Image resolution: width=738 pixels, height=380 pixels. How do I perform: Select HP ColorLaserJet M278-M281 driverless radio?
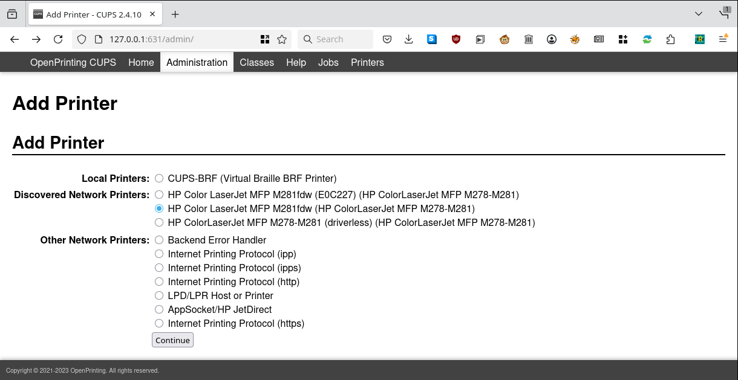point(159,222)
